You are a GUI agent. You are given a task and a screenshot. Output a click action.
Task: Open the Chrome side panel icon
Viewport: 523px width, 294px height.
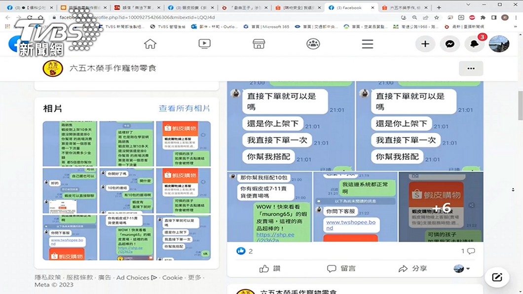coord(494,17)
